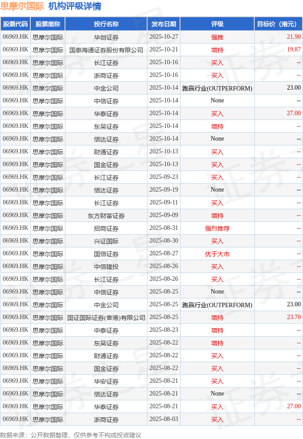
Task: Select the 思摩尔国际 title text
Action: click(x=22, y=6)
